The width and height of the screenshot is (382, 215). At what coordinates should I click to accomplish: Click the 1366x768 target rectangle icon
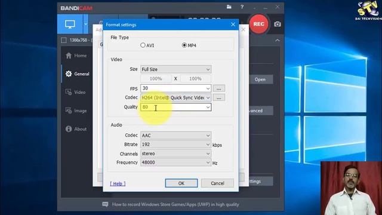tap(64, 40)
